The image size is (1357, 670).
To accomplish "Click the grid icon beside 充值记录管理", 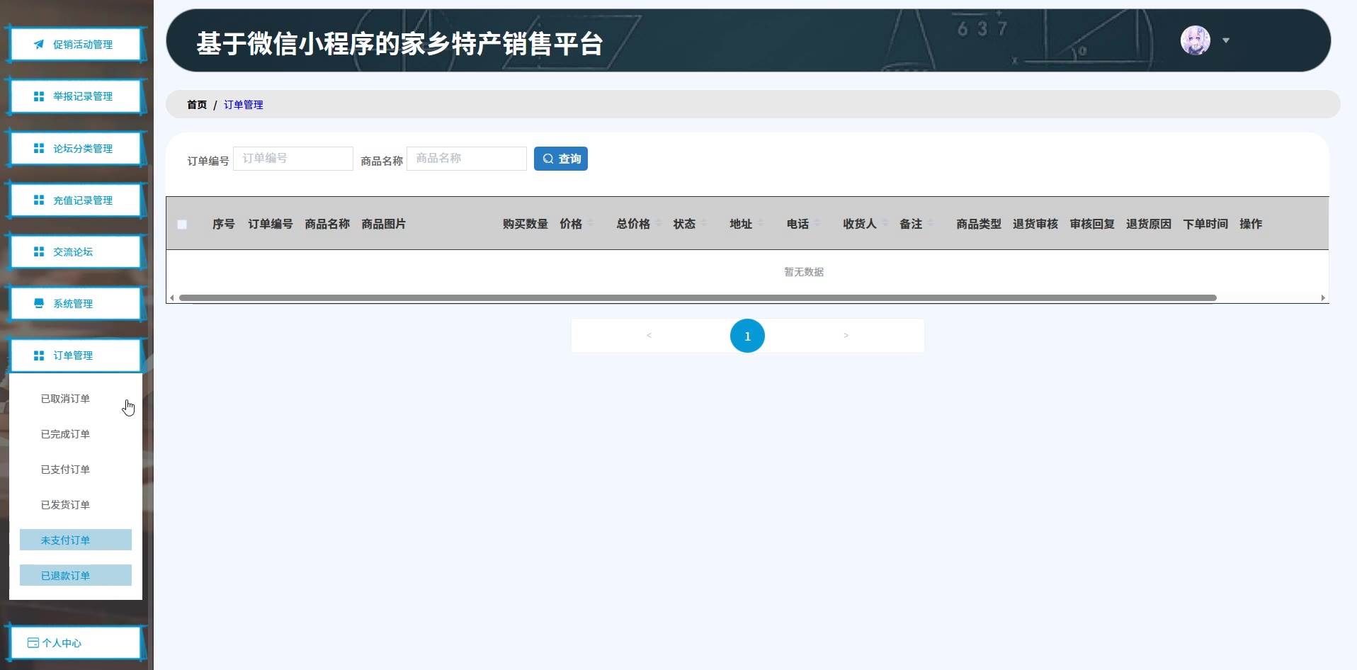I will point(39,200).
